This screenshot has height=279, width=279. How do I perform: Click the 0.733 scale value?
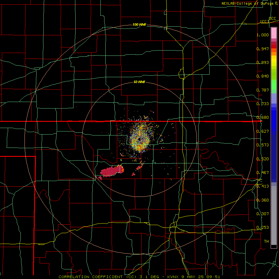coord(263,104)
